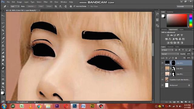Uncheck the Auto Add/Delete checkbox
This screenshot has width=194, height=109.
tap(74, 6)
